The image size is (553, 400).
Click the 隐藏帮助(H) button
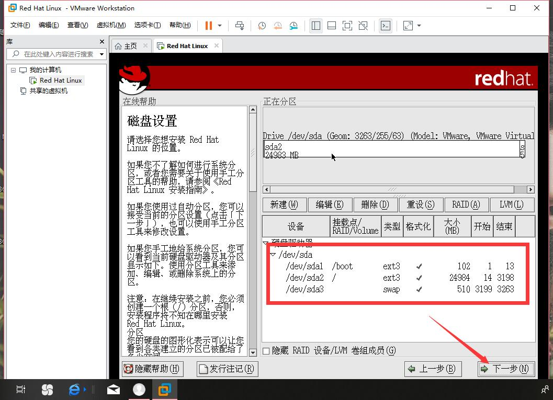click(153, 369)
